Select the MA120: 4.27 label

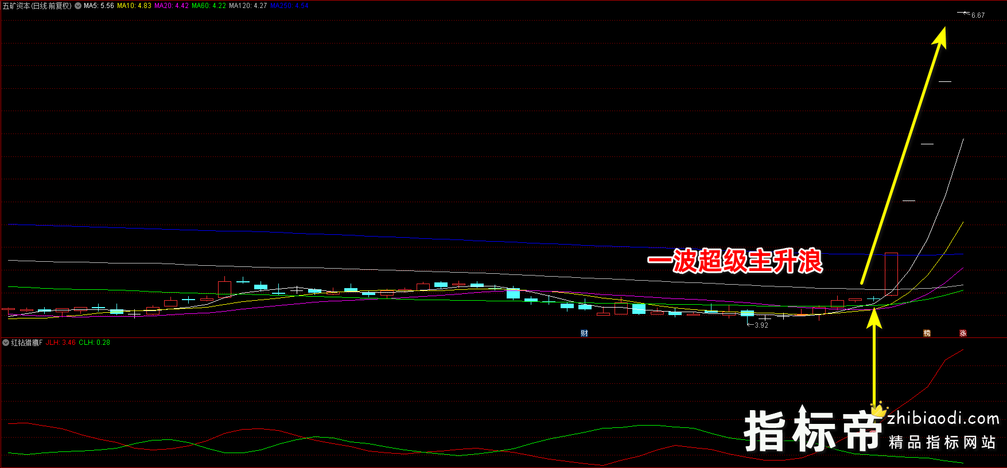248,6
